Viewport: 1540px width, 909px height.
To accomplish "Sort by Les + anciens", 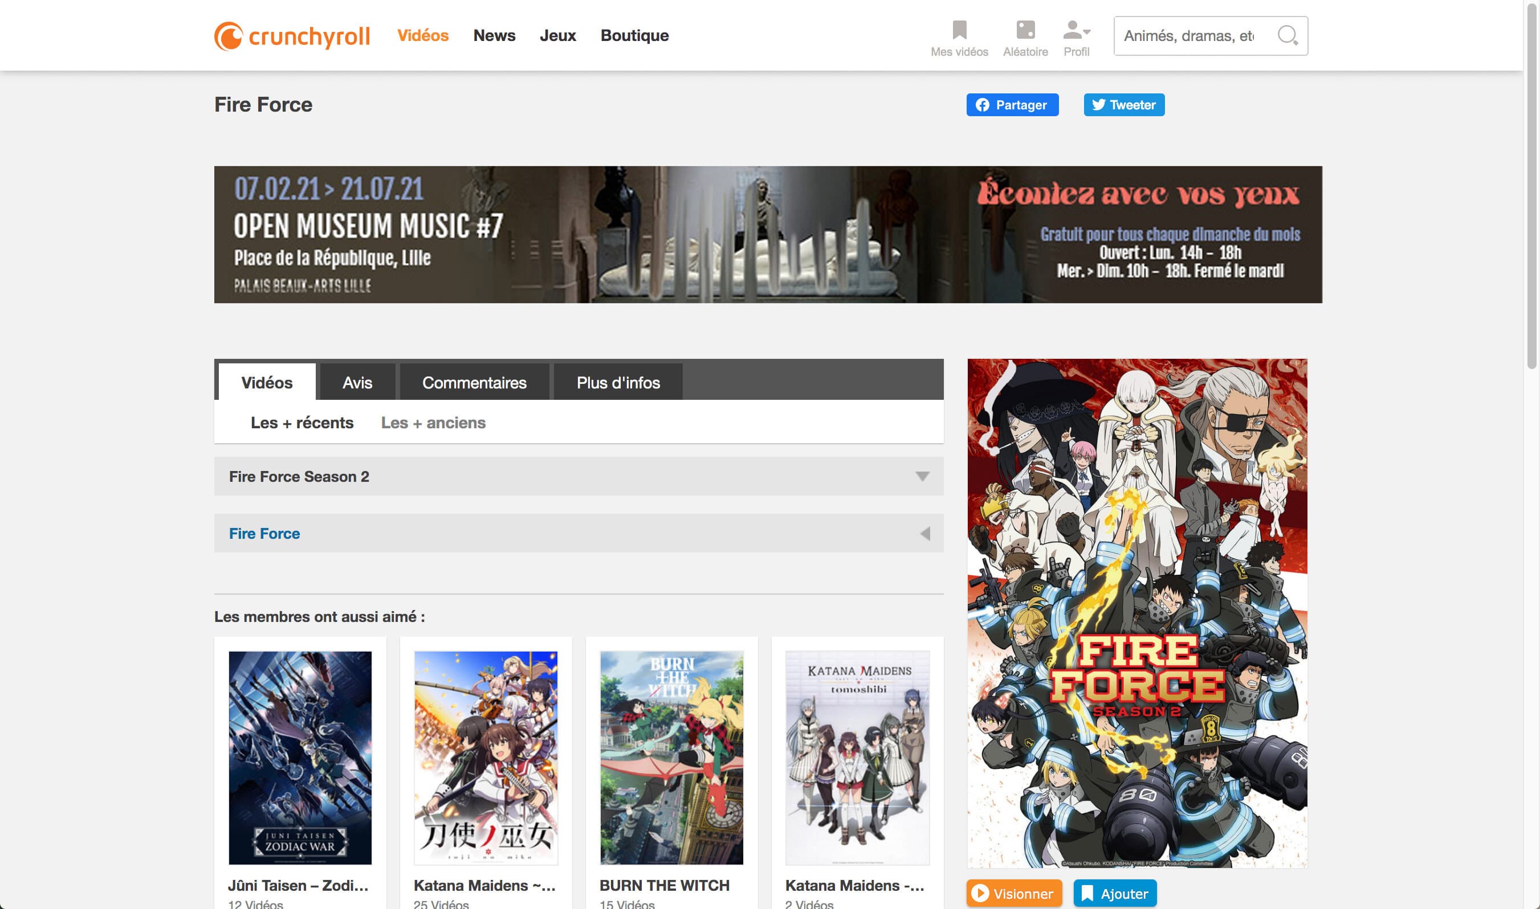I will (x=433, y=423).
